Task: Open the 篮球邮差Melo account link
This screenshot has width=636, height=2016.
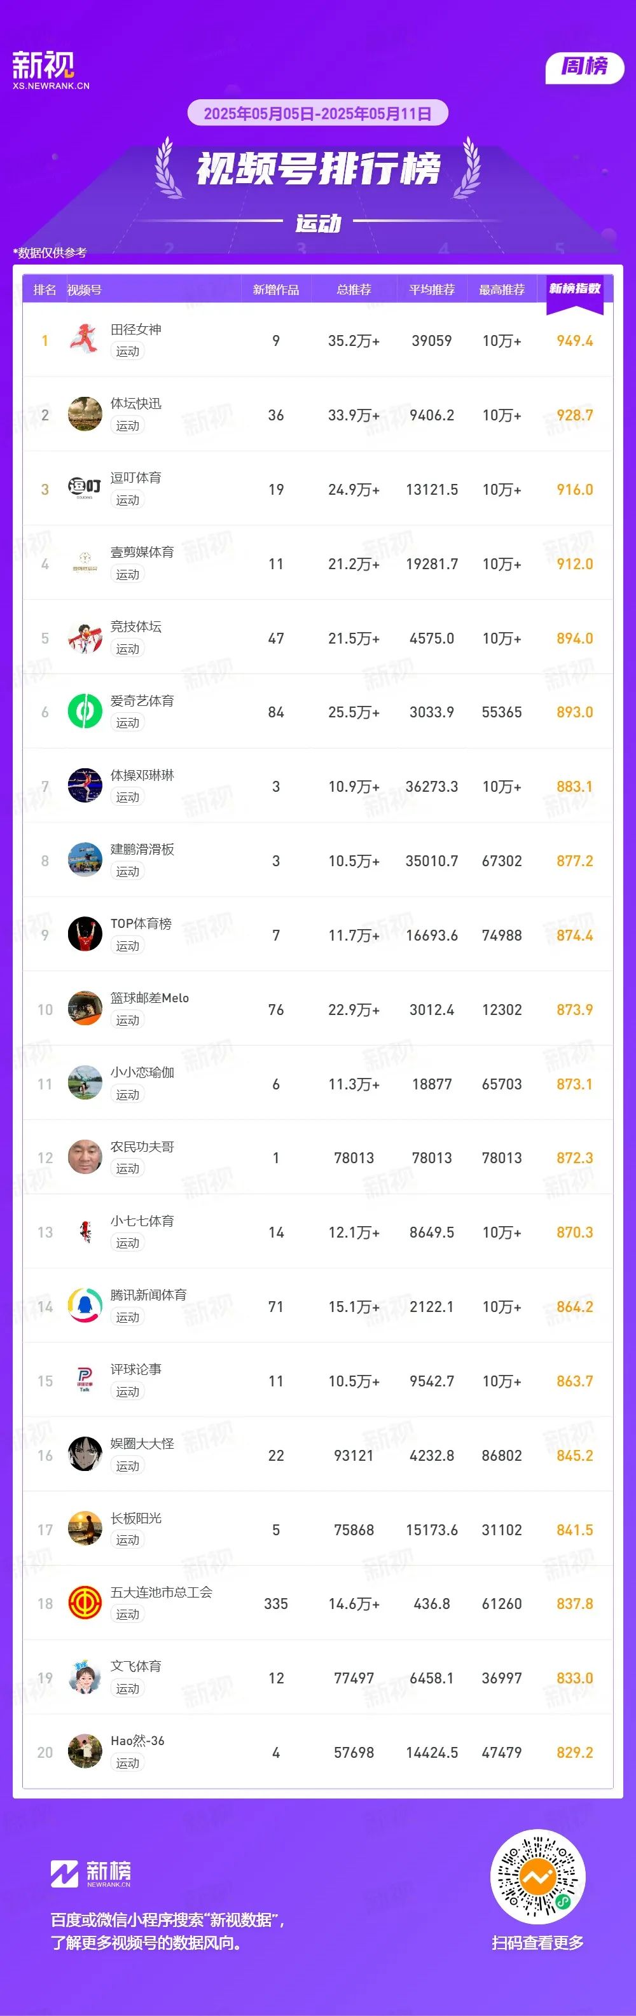Action: pos(149,998)
